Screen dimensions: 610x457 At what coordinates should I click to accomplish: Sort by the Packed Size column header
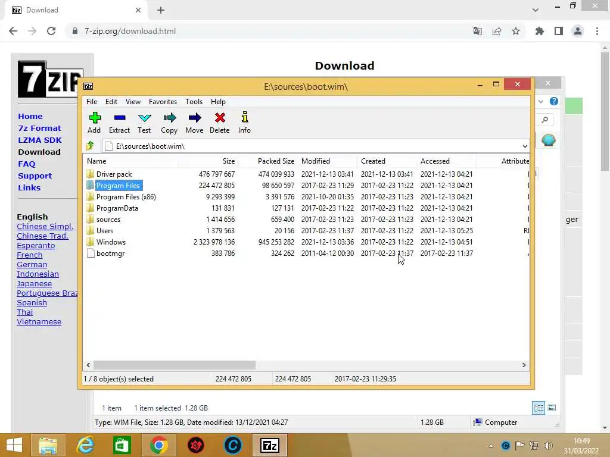click(276, 161)
